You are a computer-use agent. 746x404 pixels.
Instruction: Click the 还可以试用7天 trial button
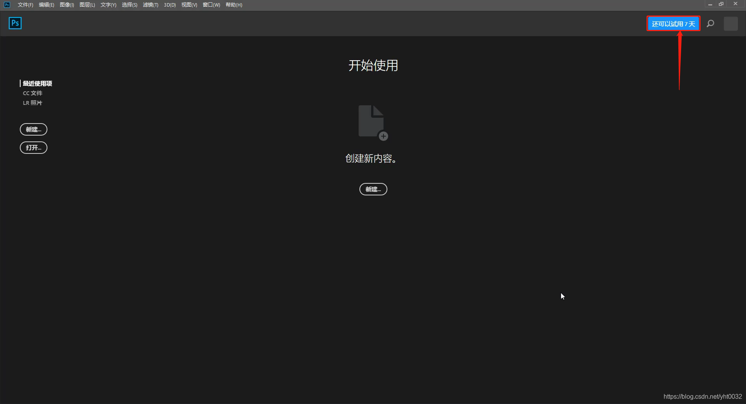tap(673, 24)
